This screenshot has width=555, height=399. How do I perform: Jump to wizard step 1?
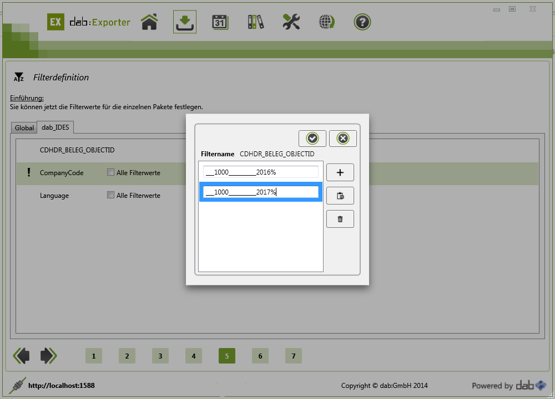94,356
